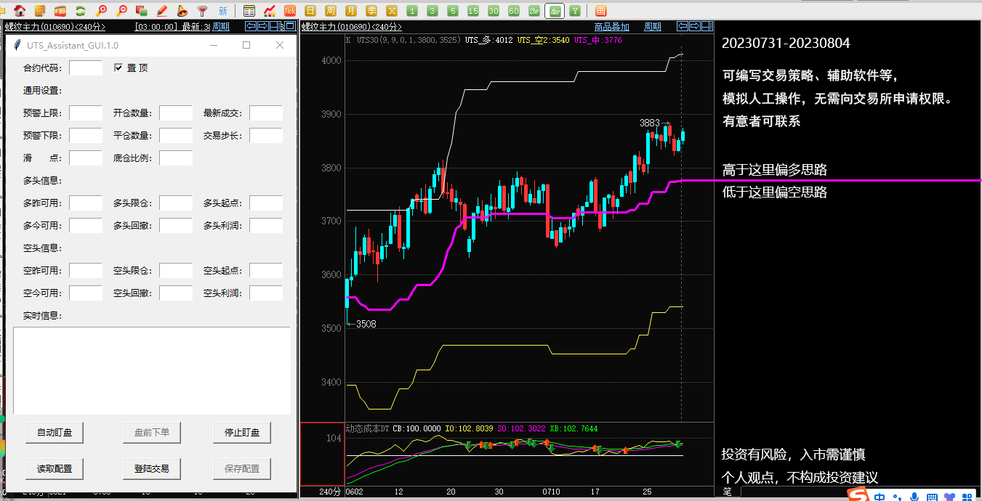The width and height of the screenshot is (982, 501).
Task: Open the orange 画 drawing tools icon
Action: tap(600, 10)
